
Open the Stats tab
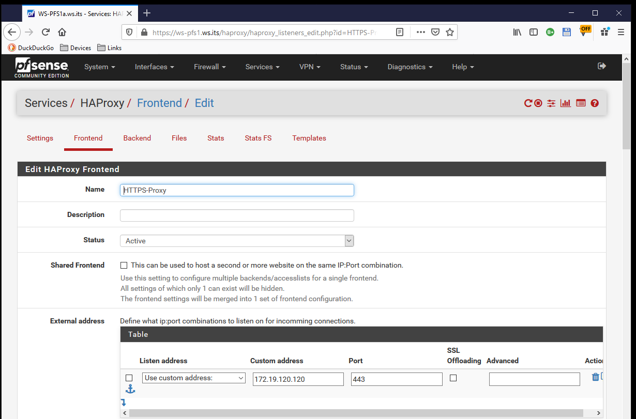[216, 138]
